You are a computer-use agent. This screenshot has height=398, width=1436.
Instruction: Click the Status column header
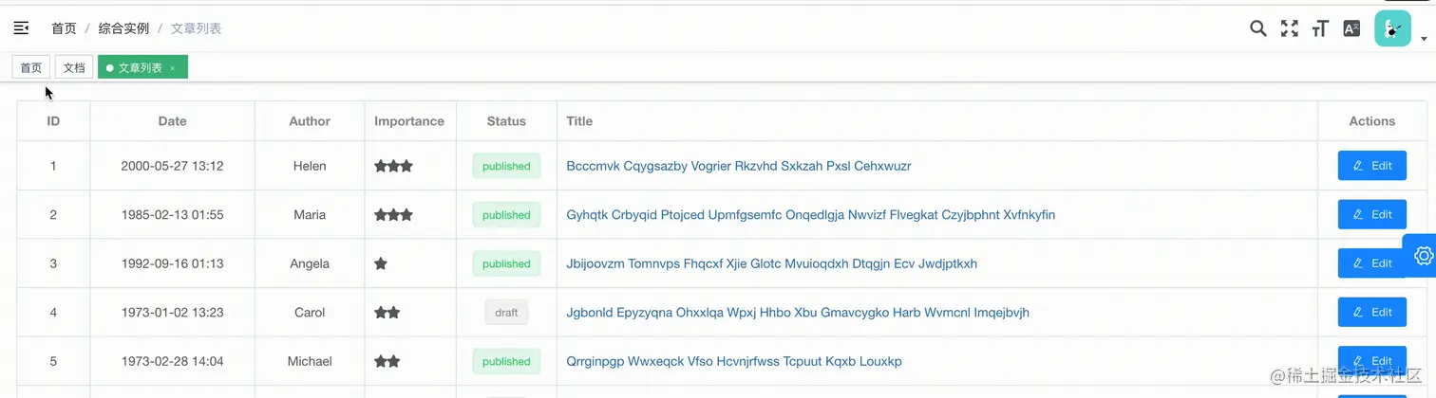[506, 121]
